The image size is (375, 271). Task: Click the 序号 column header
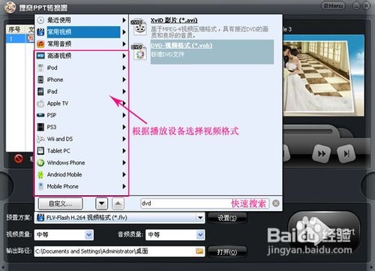point(15,29)
